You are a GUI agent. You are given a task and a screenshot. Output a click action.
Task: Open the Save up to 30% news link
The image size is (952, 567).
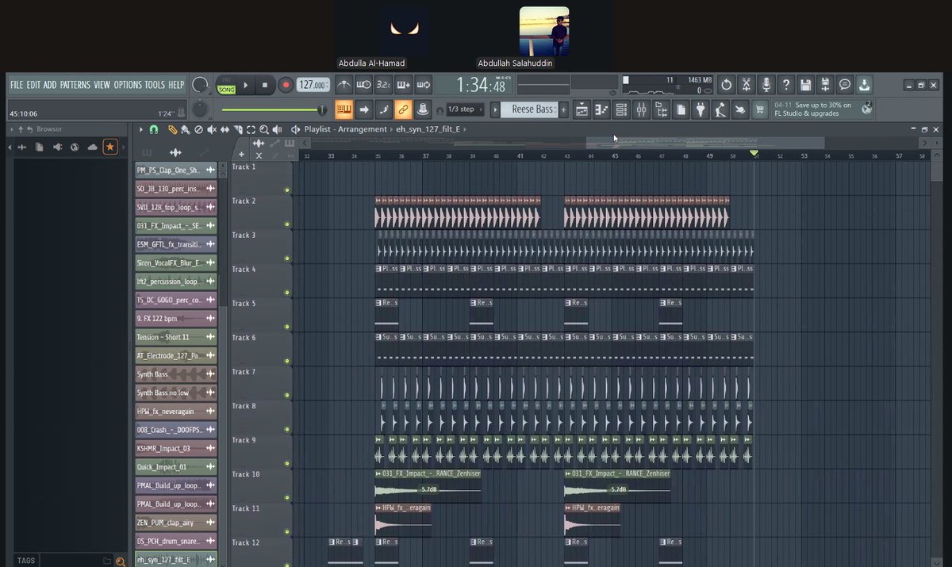823,109
